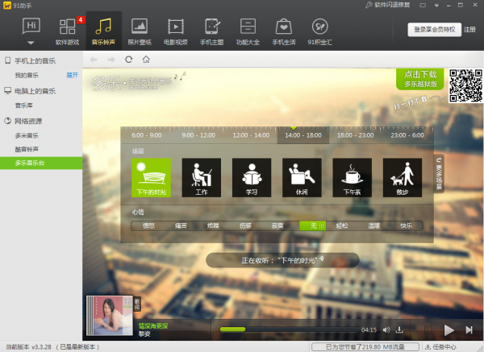Expand the dropdown arrow under Hi icon
The image size is (484, 352).
click(31, 43)
